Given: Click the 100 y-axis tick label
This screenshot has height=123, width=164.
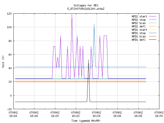Looking at the screenshot, I should [9, 27].
